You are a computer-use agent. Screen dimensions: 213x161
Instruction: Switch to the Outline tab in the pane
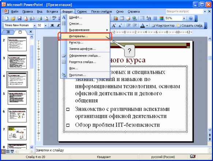(x=8, y=32)
